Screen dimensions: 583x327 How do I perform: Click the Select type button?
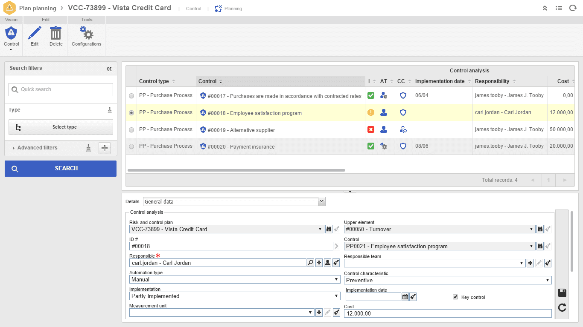coord(61,127)
